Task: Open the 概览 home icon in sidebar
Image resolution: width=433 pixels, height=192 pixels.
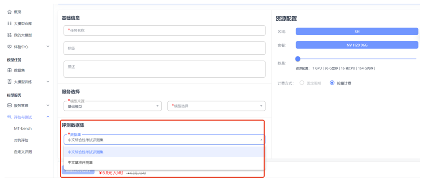Action: pos(9,12)
